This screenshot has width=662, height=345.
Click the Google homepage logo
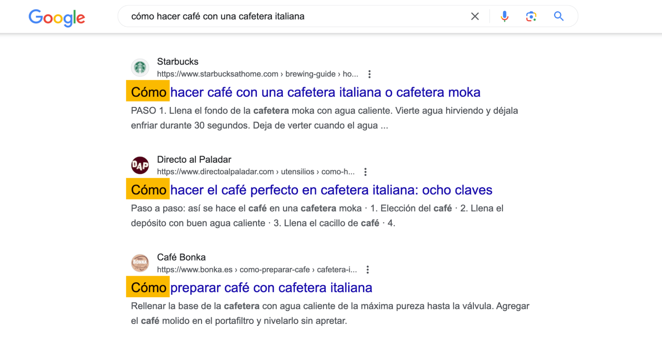pyautogui.click(x=57, y=17)
